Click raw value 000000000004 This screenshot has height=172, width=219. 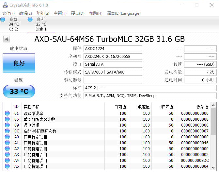point(195,166)
